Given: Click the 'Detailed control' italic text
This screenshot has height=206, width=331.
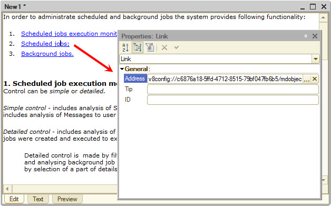Looking at the screenshot, I should click(26, 132).
